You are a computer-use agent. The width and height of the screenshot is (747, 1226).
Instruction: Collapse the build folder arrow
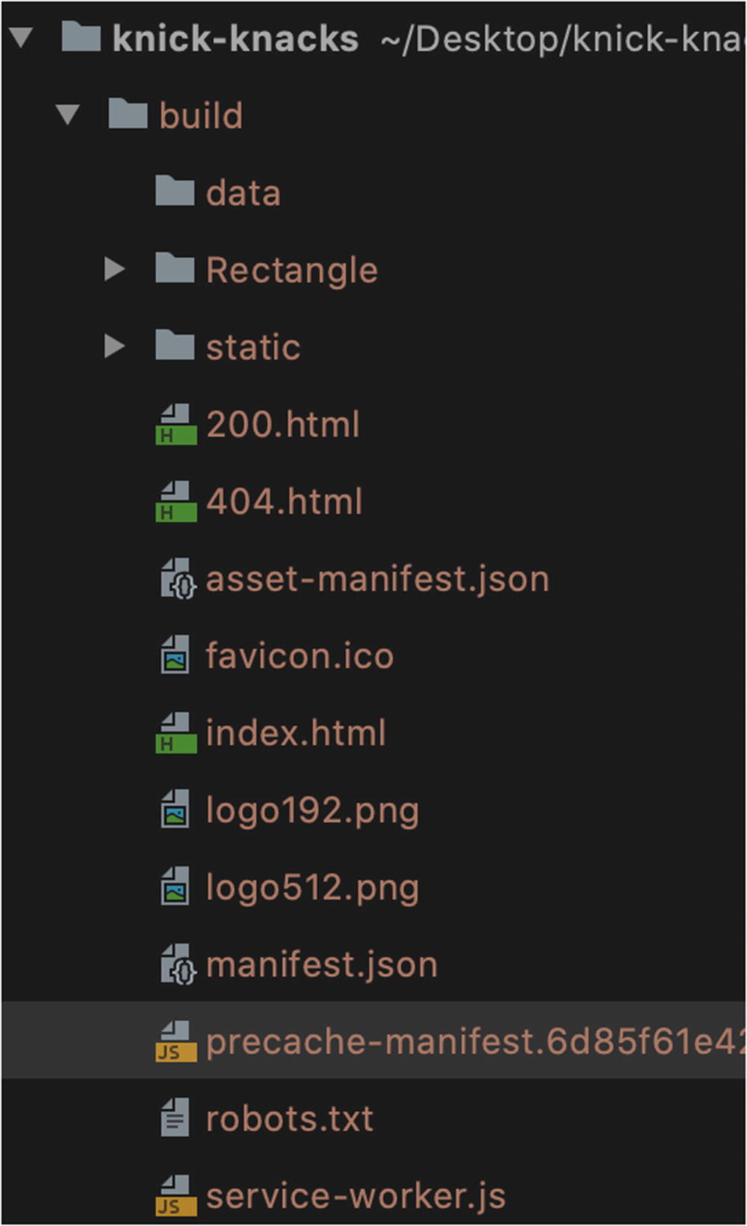[68, 114]
